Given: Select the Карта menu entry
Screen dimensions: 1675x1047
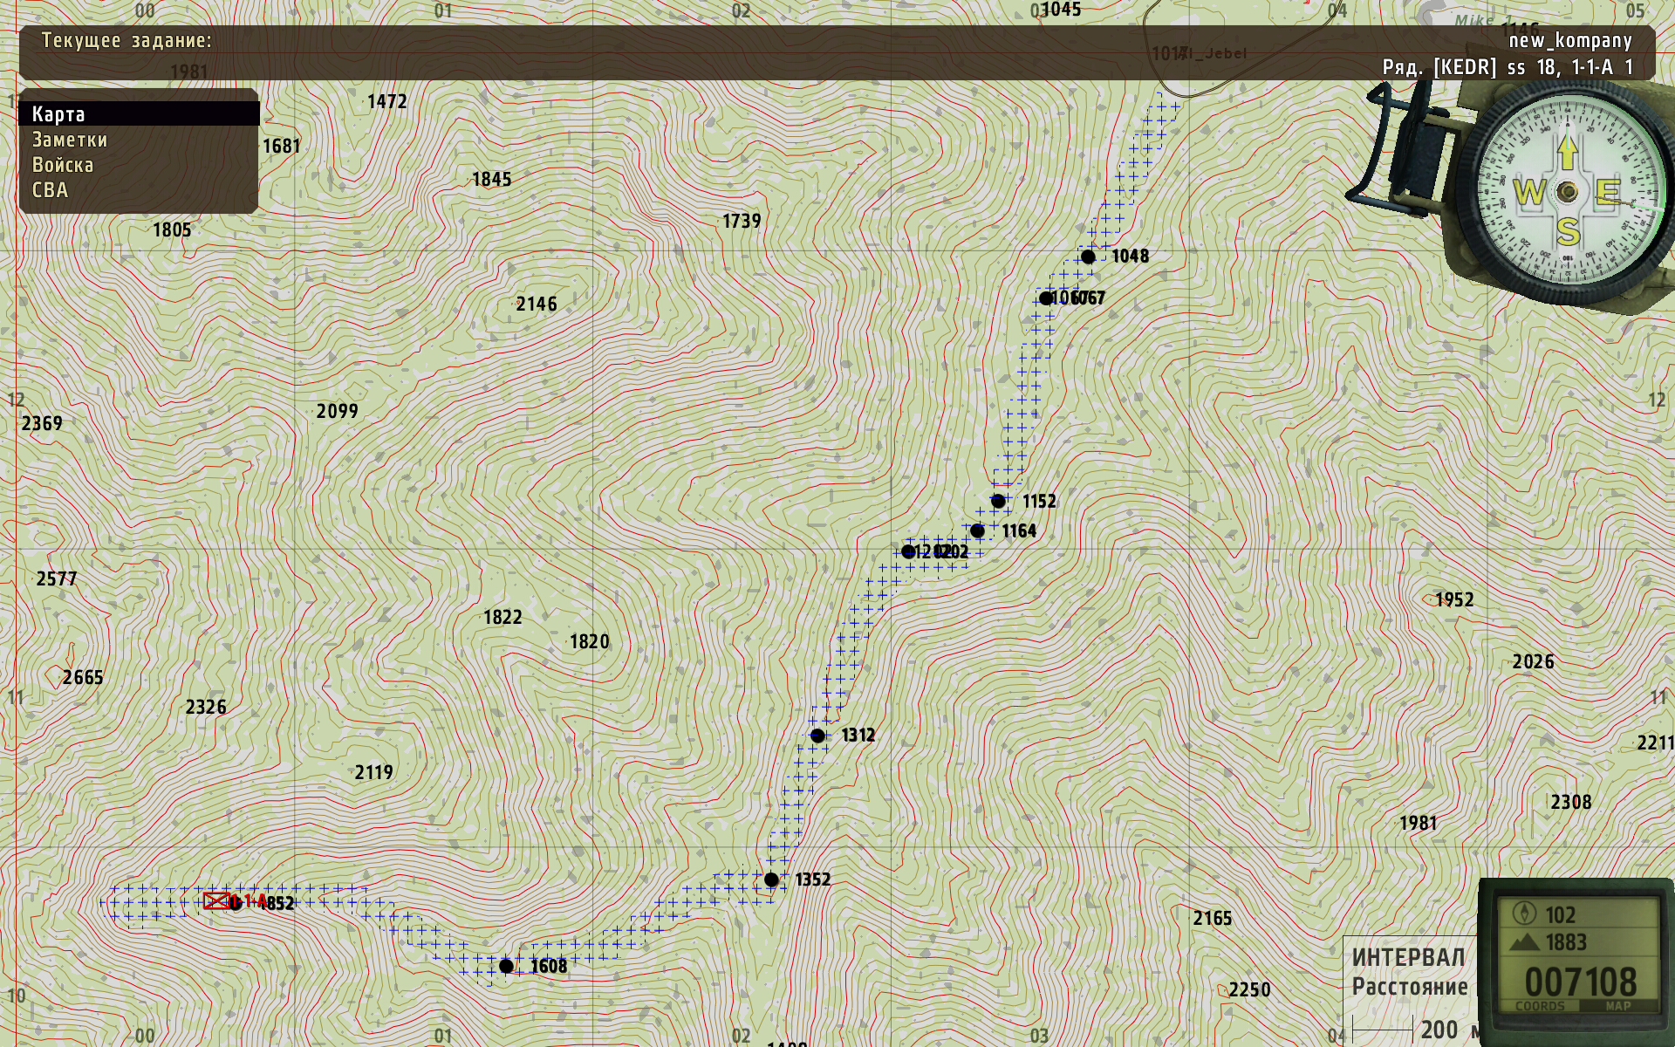Looking at the screenshot, I should tap(139, 114).
